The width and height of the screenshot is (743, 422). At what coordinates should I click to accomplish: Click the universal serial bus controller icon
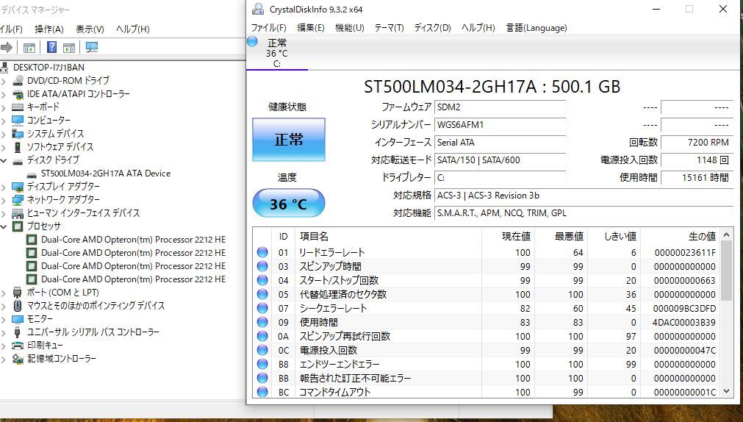point(18,332)
